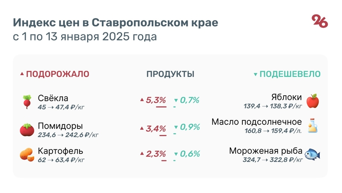Click red up triangle before ПОДОРОЖАЛО
Image resolution: width=342 pixels, height=193 pixels.
[22, 74]
